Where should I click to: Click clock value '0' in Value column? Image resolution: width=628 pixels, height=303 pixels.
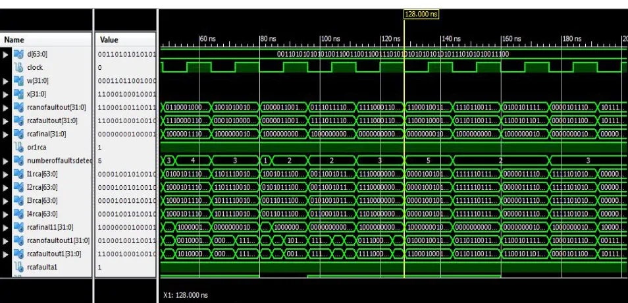99,68
